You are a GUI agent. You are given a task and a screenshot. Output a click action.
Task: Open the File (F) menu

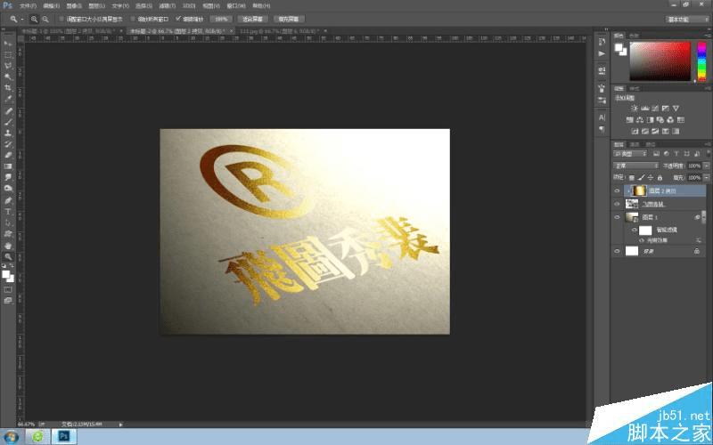29,6
